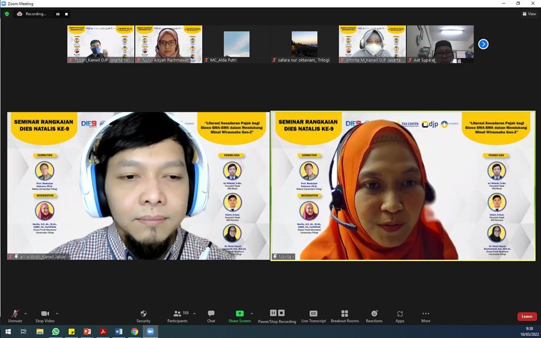The width and height of the screenshot is (541, 338).
Task: Click the green Share Screen button
Action: (x=240, y=316)
